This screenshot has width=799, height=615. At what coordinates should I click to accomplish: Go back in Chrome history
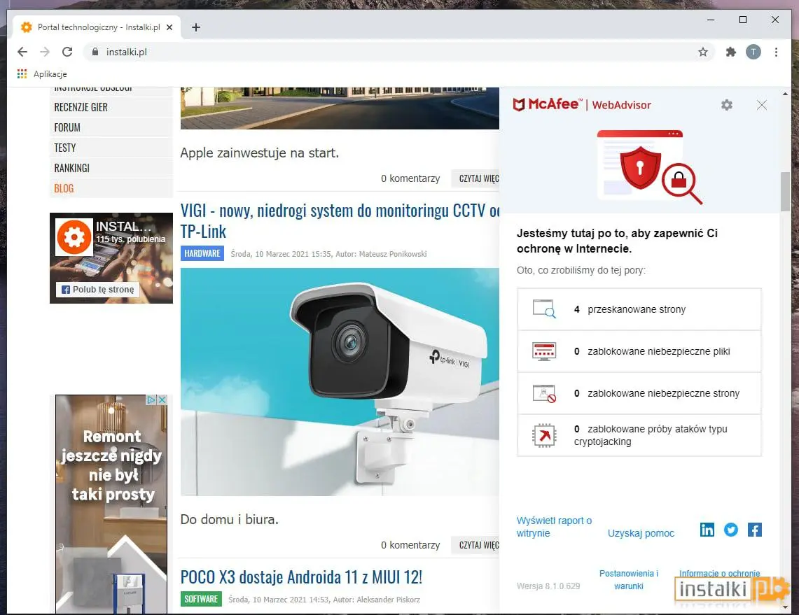tap(22, 52)
